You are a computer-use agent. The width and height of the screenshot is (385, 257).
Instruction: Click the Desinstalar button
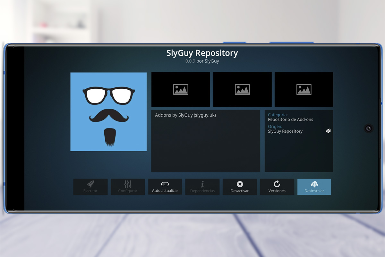tap(314, 187)
